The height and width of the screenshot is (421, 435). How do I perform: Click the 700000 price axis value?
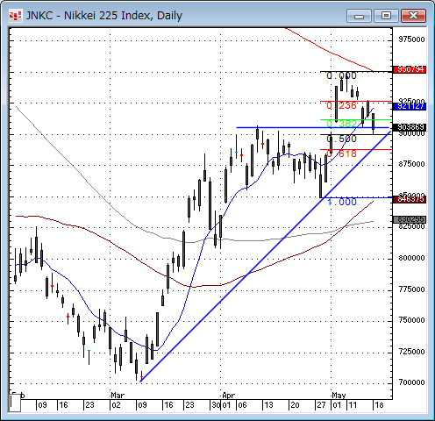[411, 382]
